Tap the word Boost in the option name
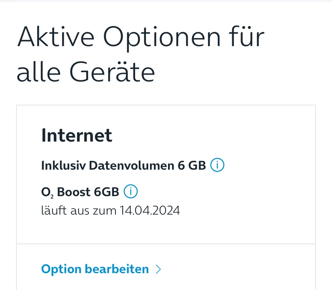 tap(74, 192)
